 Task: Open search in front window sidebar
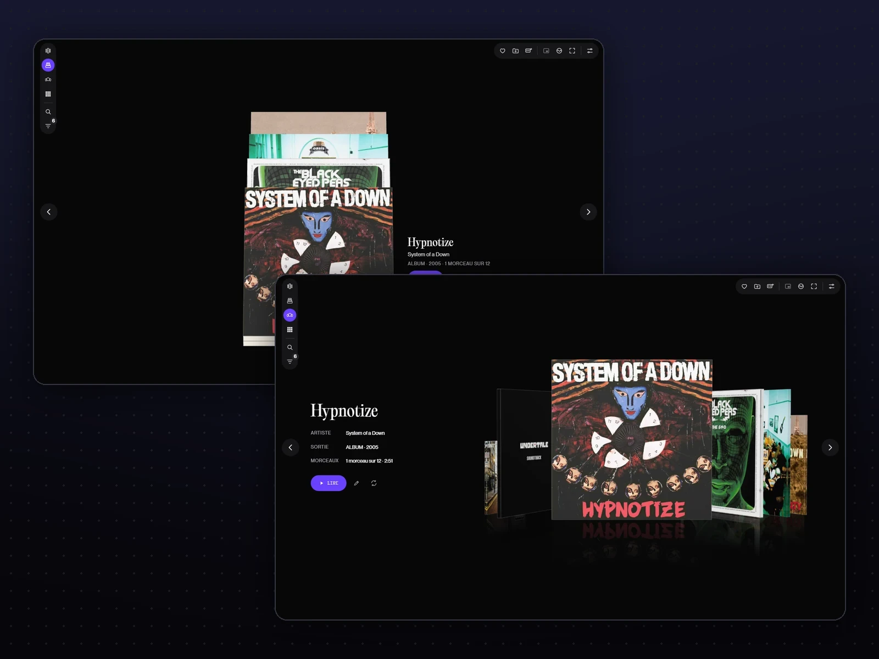[290, 347]
